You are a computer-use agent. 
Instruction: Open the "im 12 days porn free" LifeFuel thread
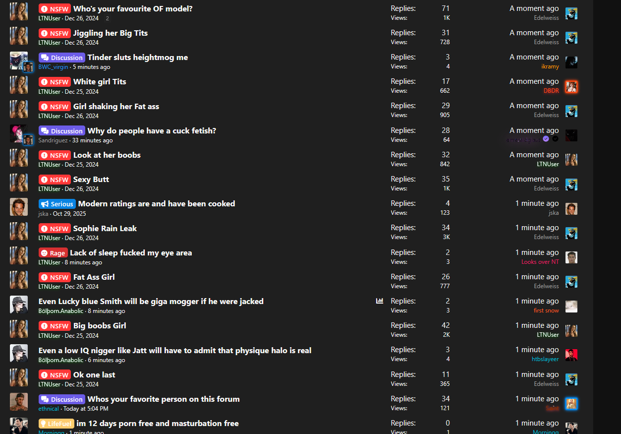(158, 424)
